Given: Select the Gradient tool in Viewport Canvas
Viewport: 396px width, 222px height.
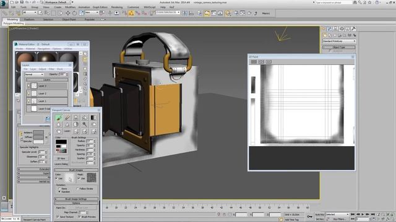Looking at the screenshot, I should [93, 117].
